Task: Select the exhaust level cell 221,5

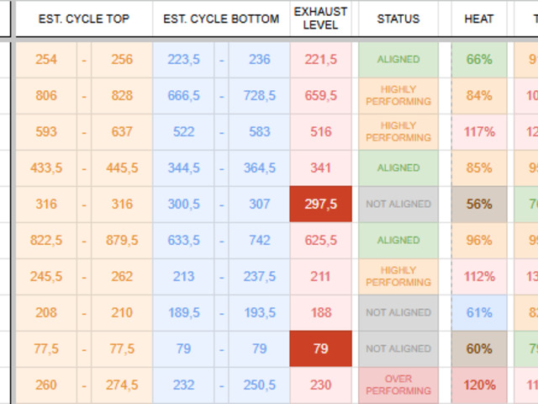Action: pos(321,60)
